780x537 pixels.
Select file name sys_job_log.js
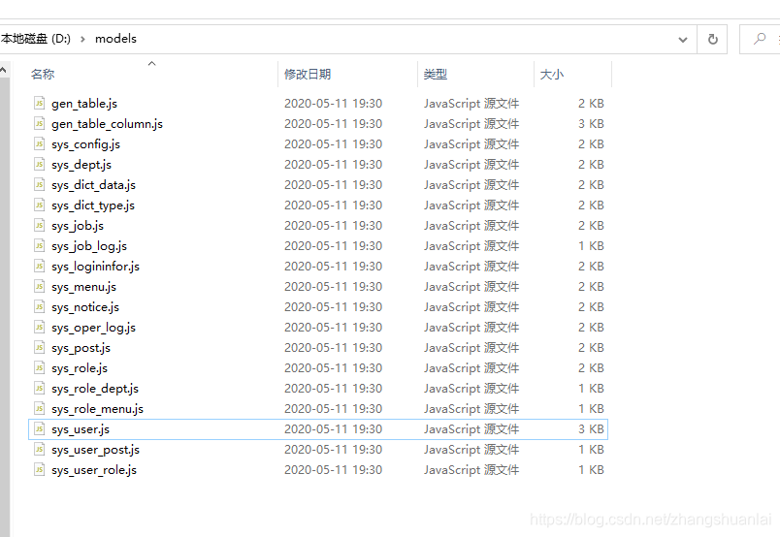(89, 246)
